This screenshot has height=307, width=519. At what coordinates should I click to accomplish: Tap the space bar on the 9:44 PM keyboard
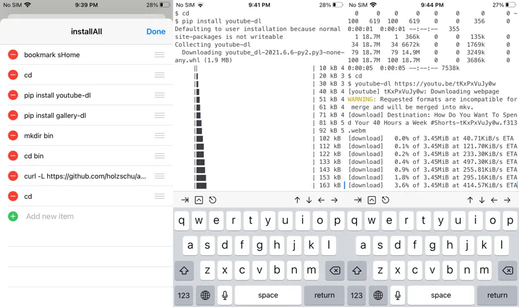coord(441,295)
